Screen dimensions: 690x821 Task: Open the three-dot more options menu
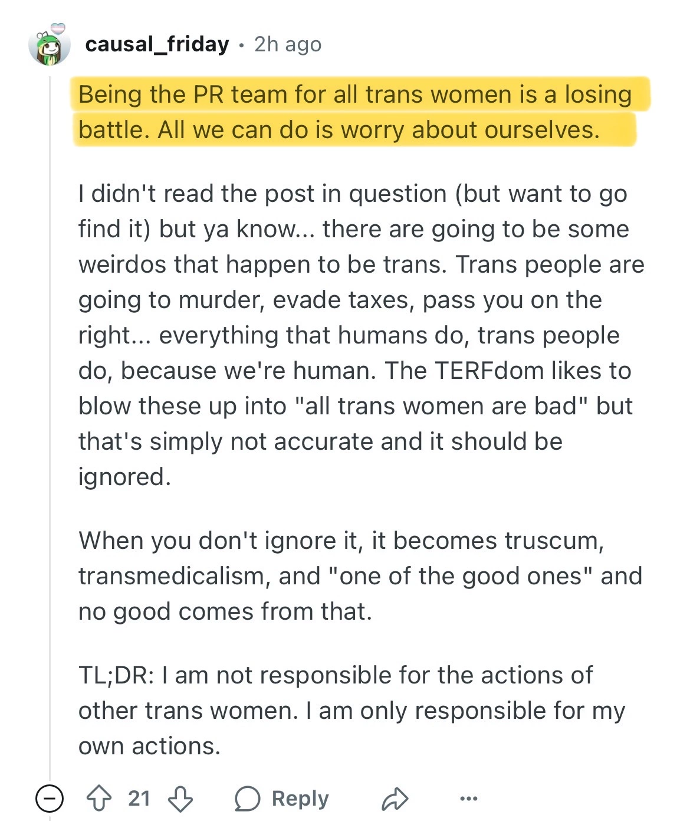point(468,799)
